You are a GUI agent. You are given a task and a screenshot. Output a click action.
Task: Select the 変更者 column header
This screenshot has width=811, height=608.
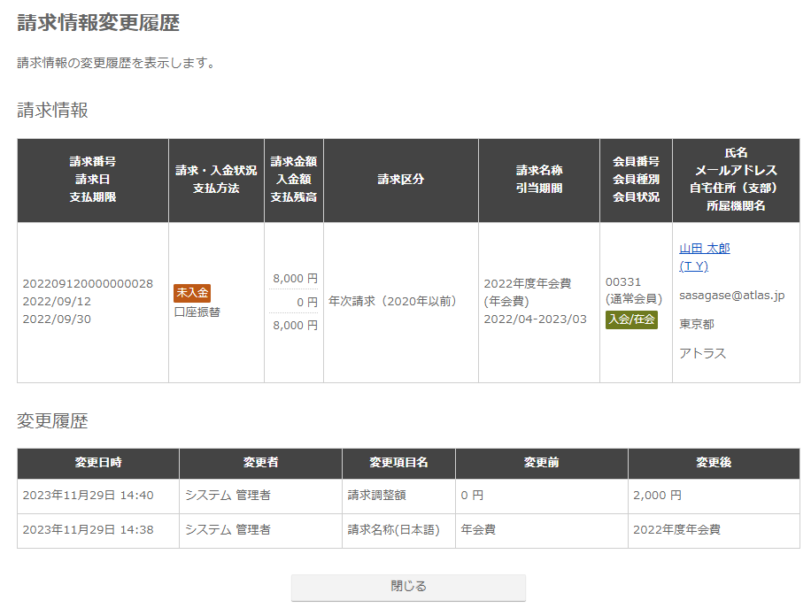pos(260,463)
